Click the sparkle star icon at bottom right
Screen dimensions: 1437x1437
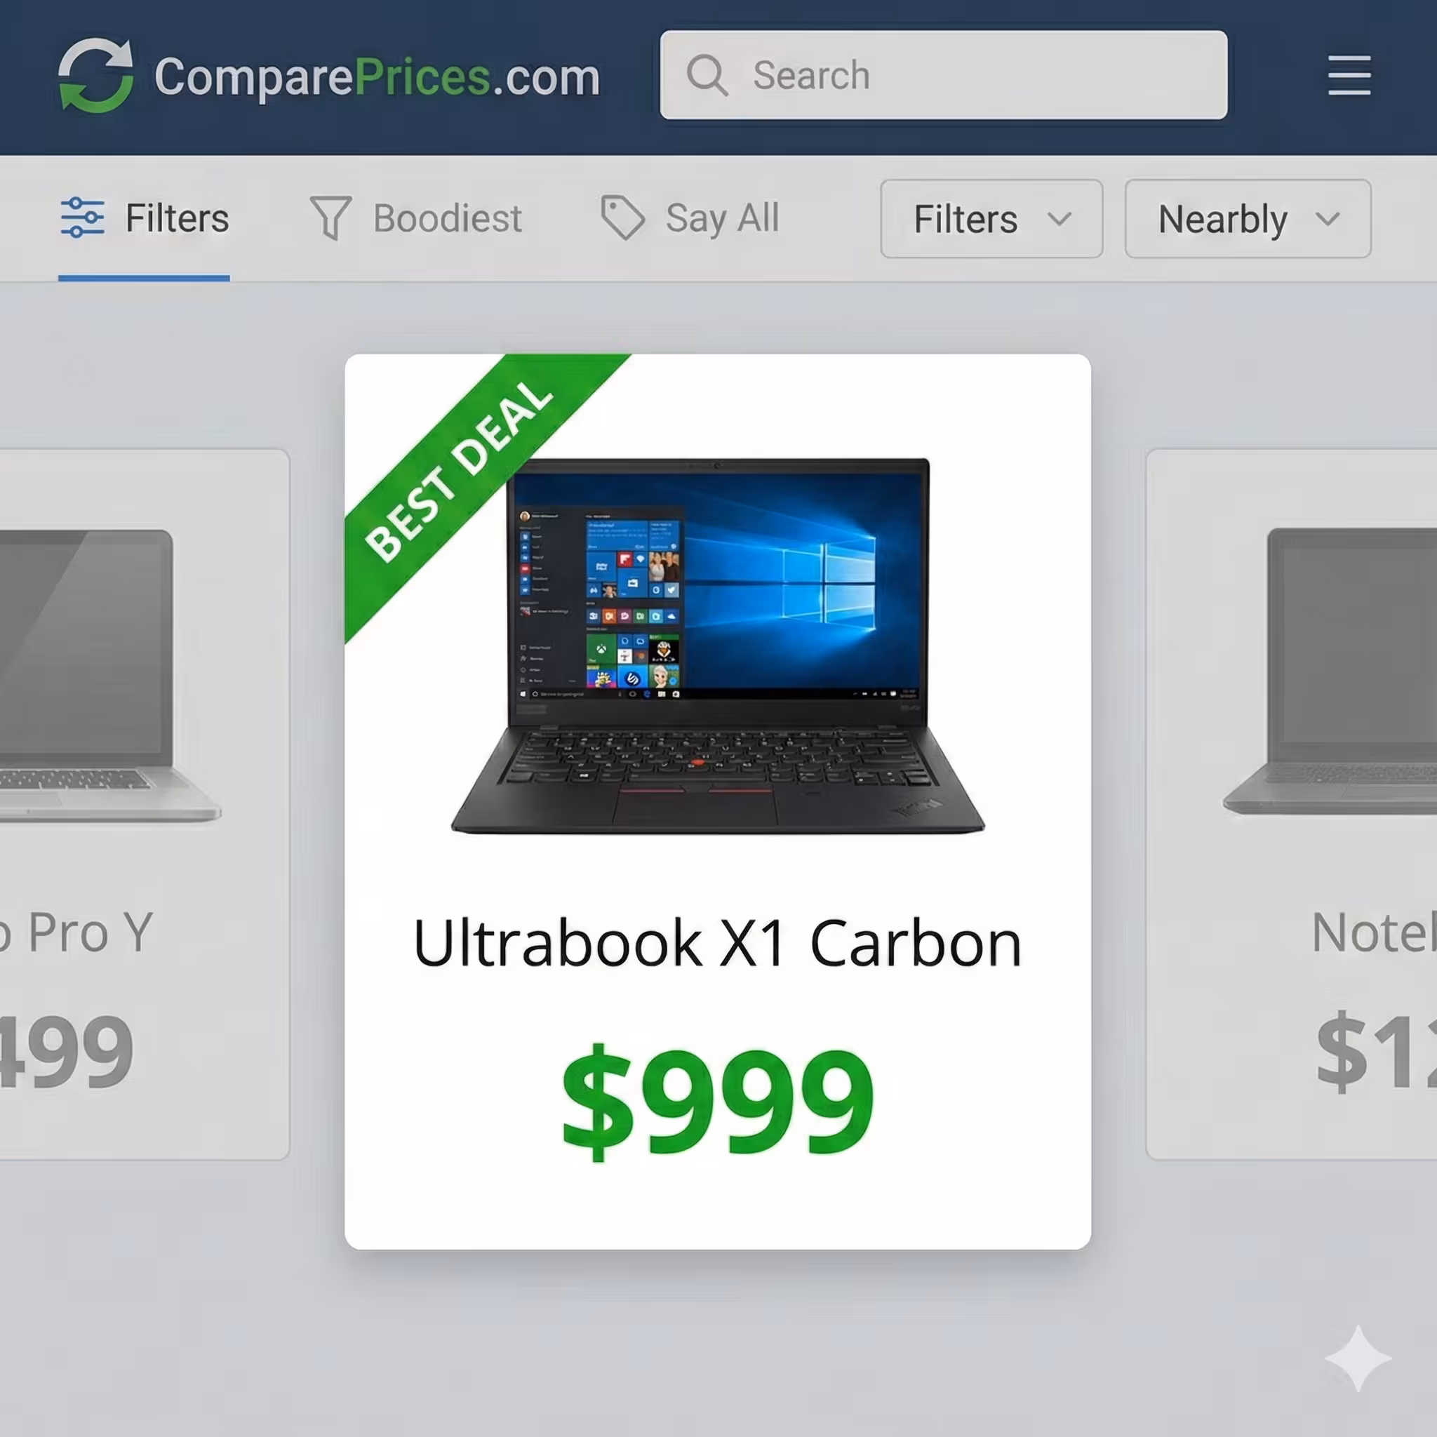pyautogui.click(x=1358, y=1358)
